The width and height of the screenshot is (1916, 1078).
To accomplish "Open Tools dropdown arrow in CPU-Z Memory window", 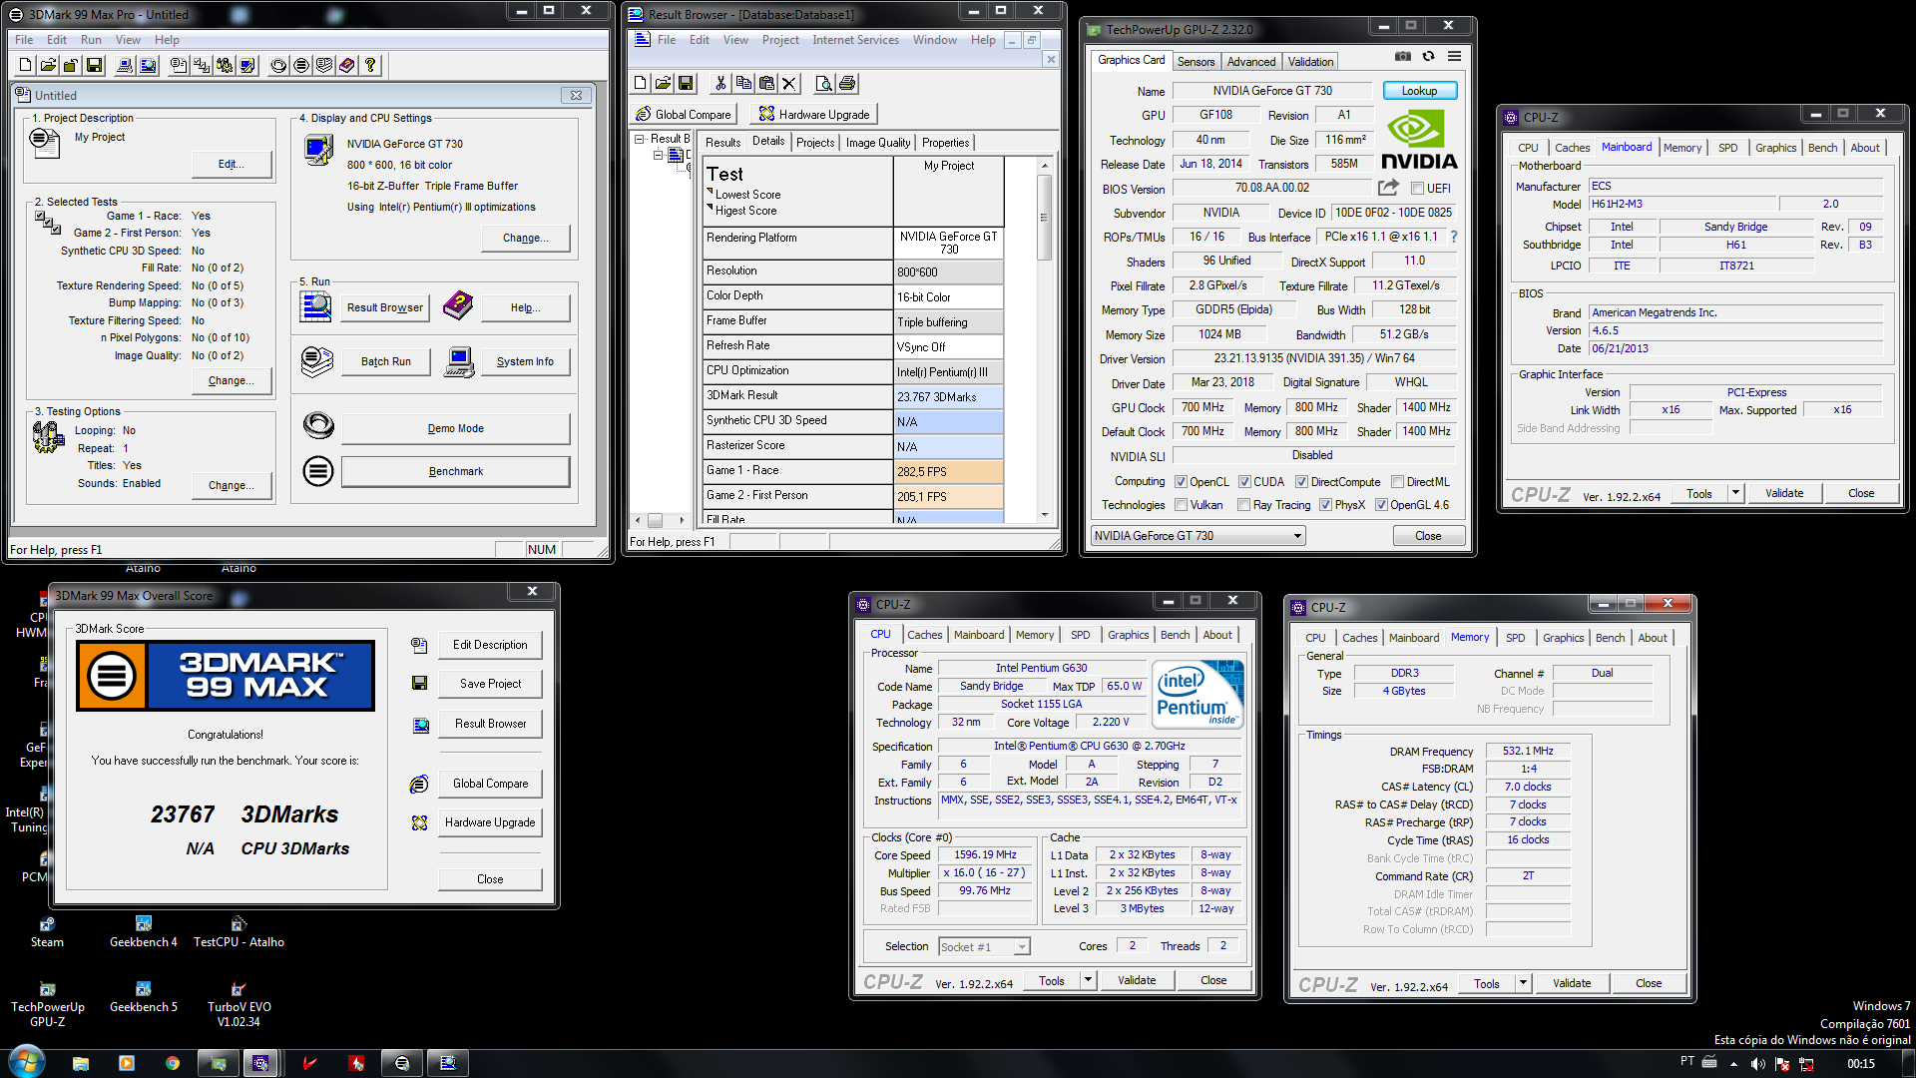I will tap(1523, 983).
